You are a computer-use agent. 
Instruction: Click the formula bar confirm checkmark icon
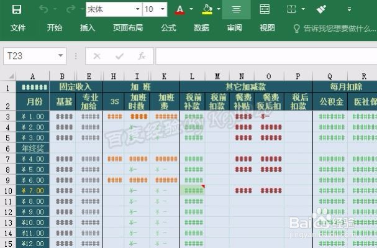point(119,56)
